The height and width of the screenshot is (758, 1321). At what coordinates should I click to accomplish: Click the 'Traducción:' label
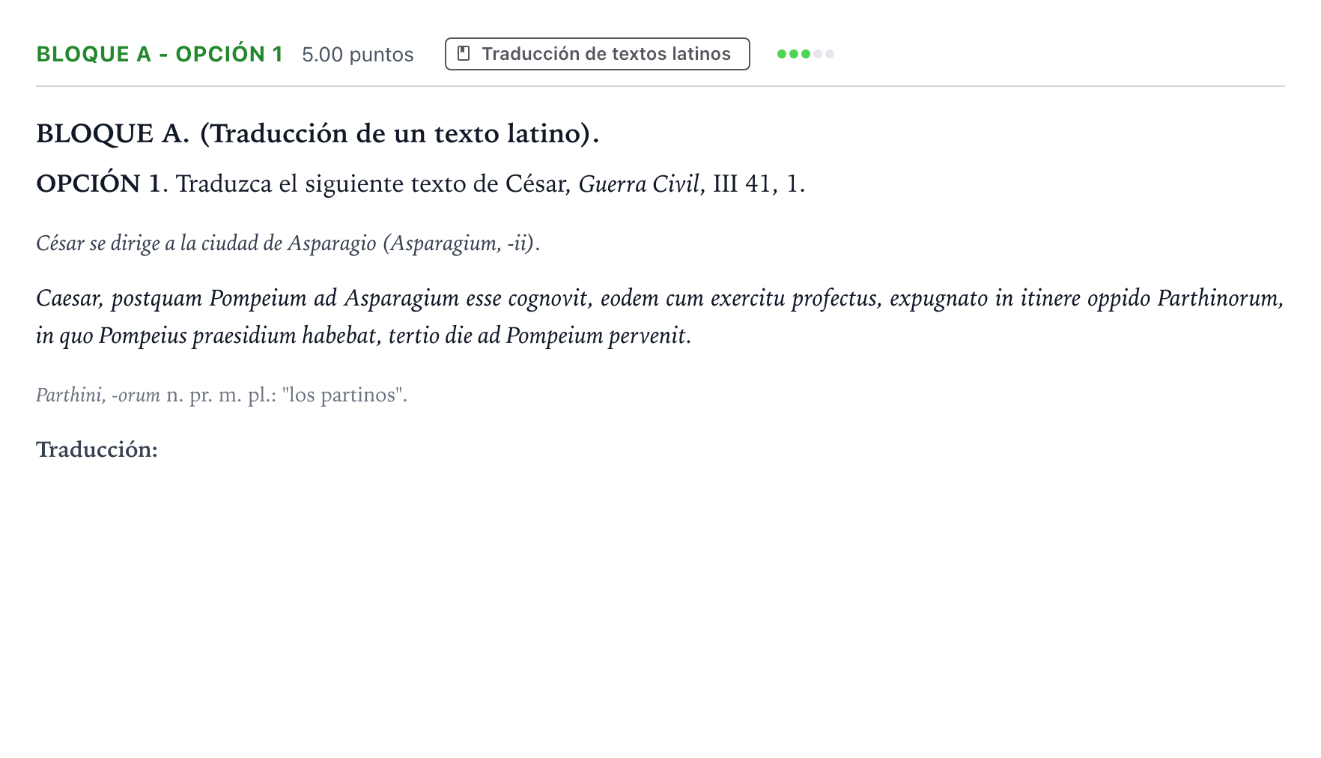97,449
